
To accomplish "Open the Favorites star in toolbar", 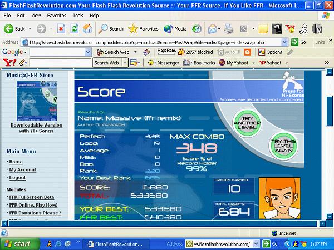I will 133,29.
